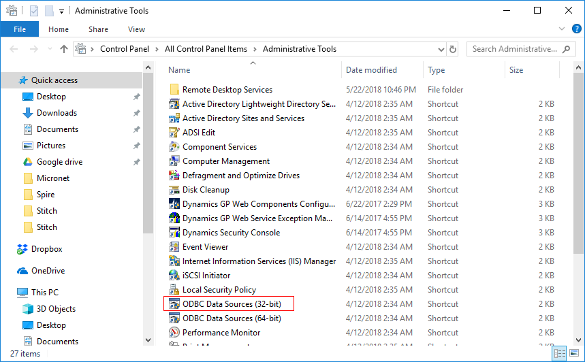Switch to the View tab

pyautogui.click(x=136, y=29)
